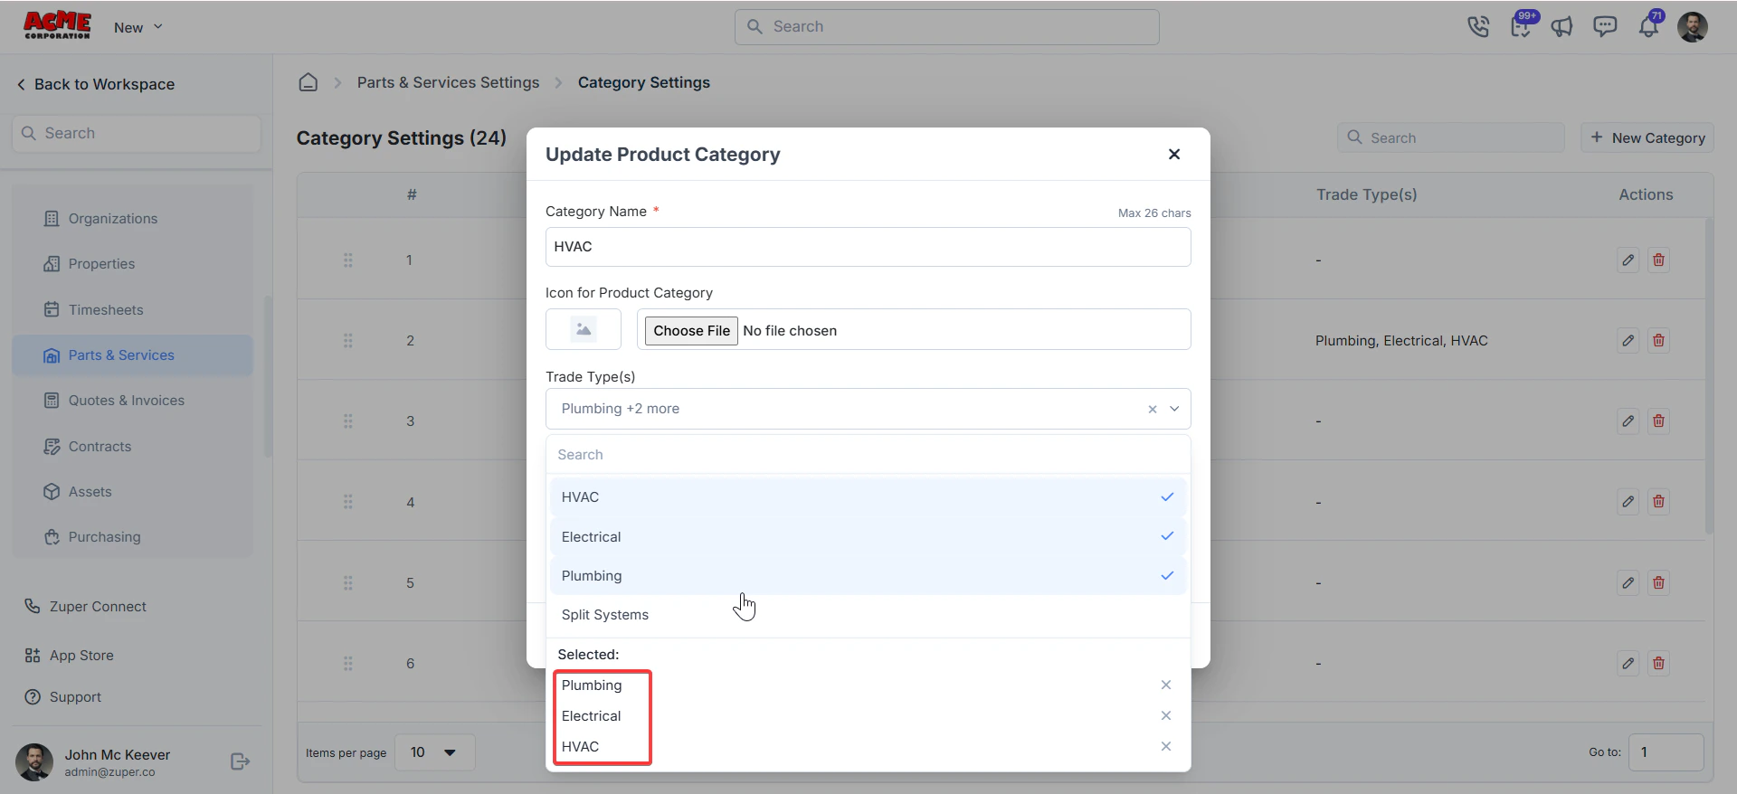Remove Plumbing from the Selected list
Image resolution: width=1737 pixels, height=794 pixels.
(x=1166, y=685)
